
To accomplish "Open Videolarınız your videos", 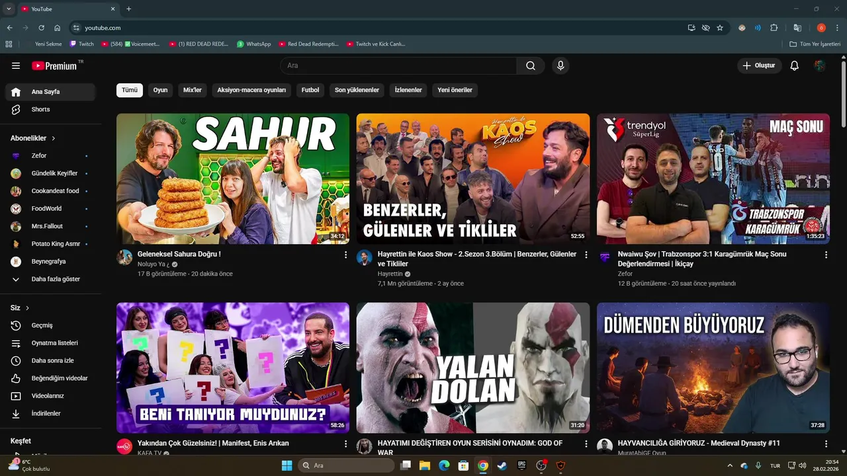I will (x=50, y=396).
